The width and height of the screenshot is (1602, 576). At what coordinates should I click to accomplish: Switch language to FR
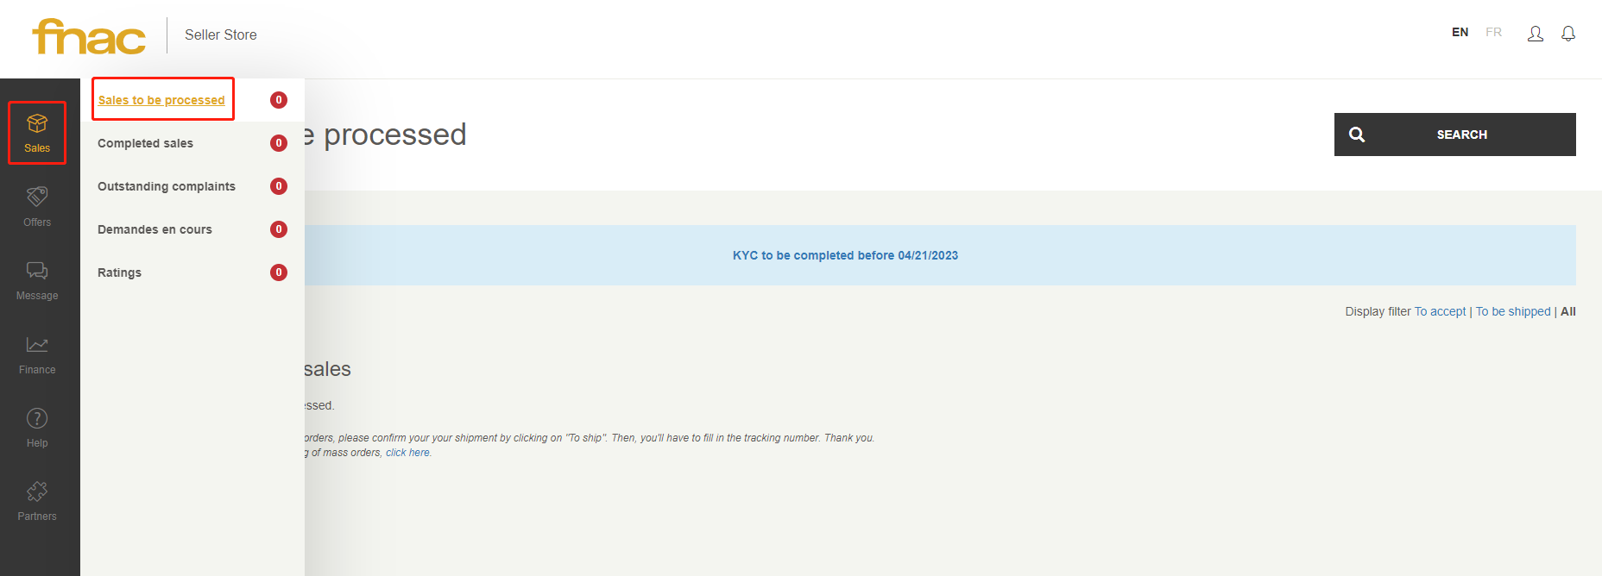pyautogui.click(x=1493, y=32)
